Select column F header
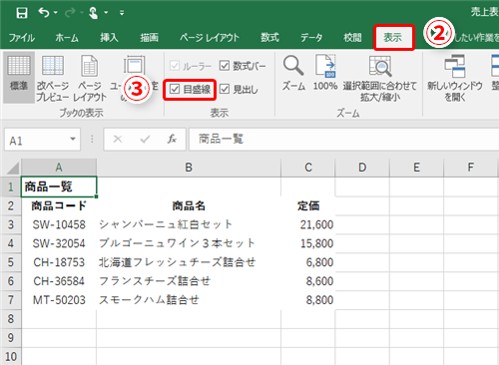499x365 pixels. pos(471,168)
